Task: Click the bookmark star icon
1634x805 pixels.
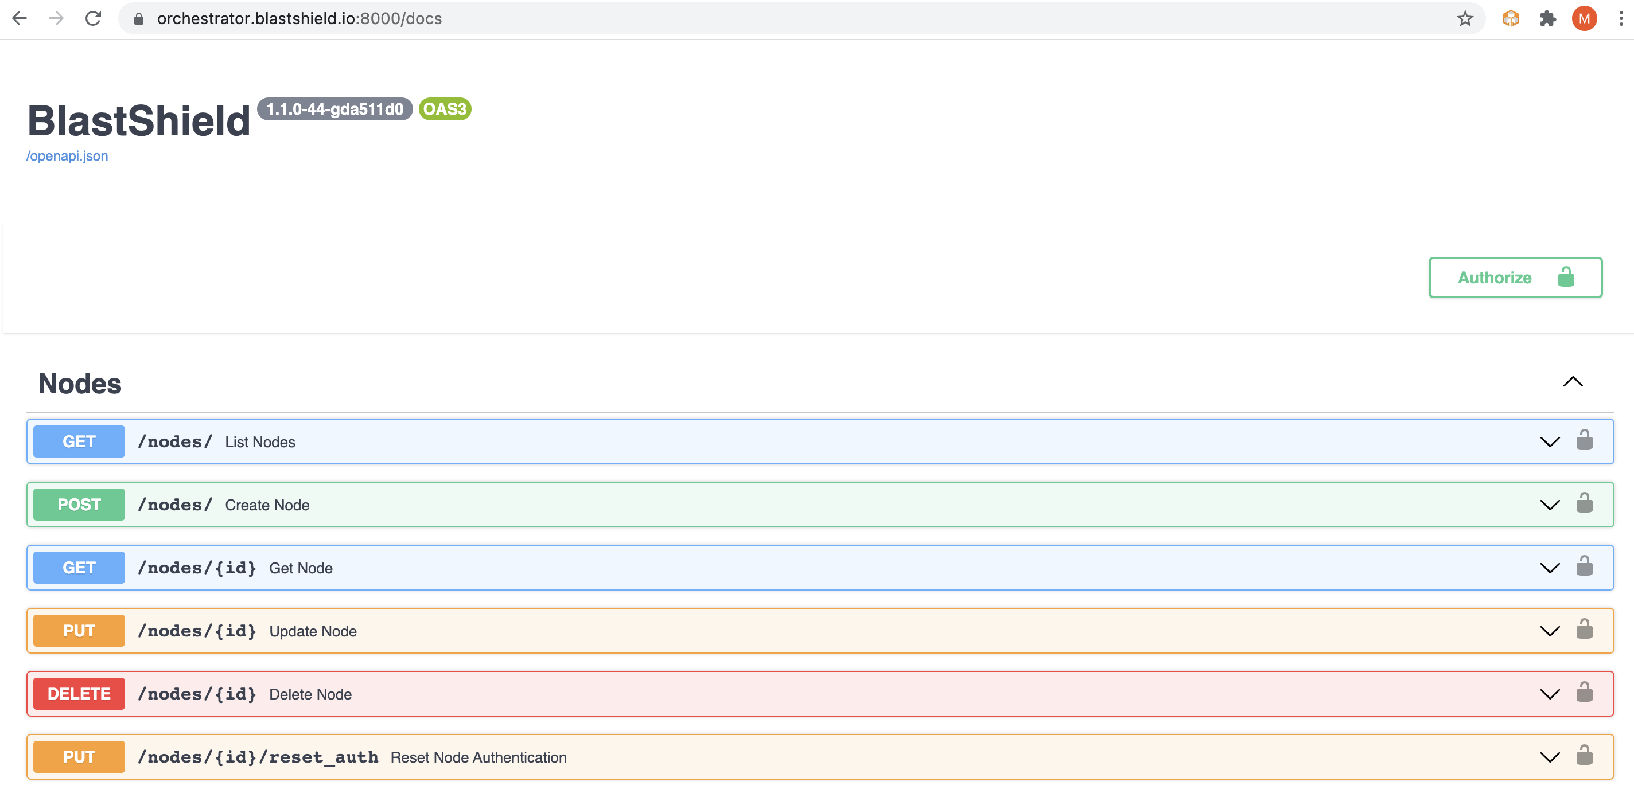Action: tap(1465, 18)
